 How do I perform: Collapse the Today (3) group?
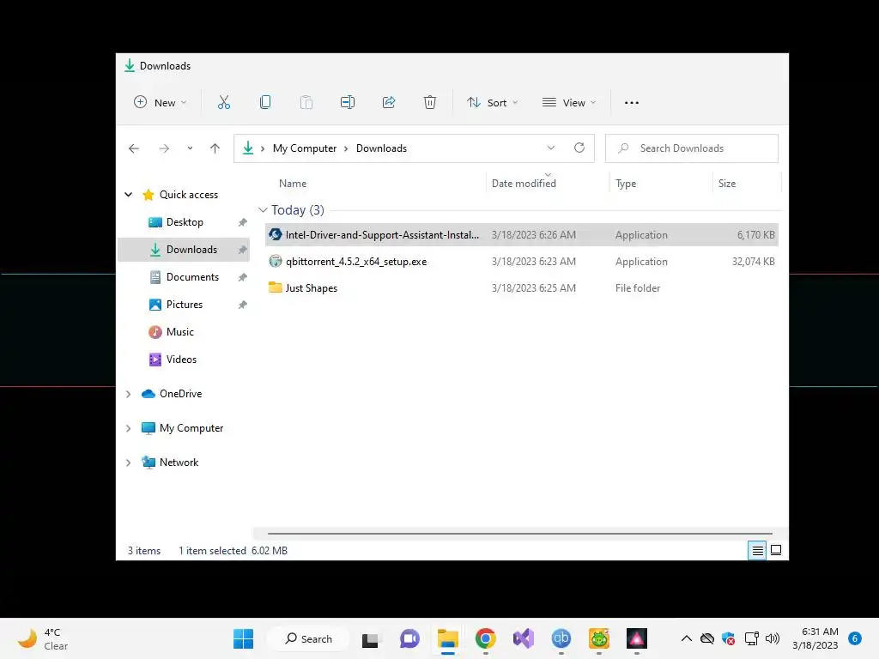tap(263, 210)
